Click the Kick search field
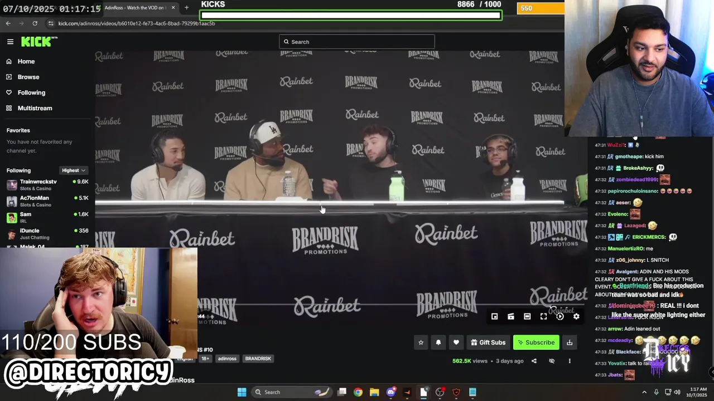The height and width of the screenshot is (401, 714). (357, 42)
